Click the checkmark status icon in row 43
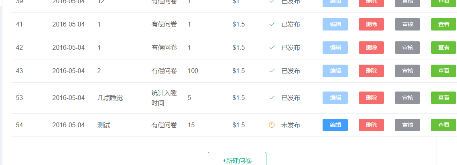Screen dimensions: 457x165 272,71
